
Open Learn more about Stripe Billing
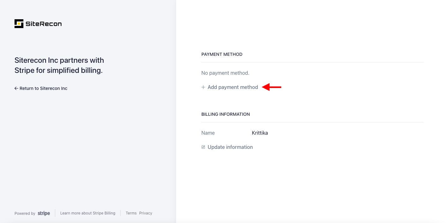(88, 213)
